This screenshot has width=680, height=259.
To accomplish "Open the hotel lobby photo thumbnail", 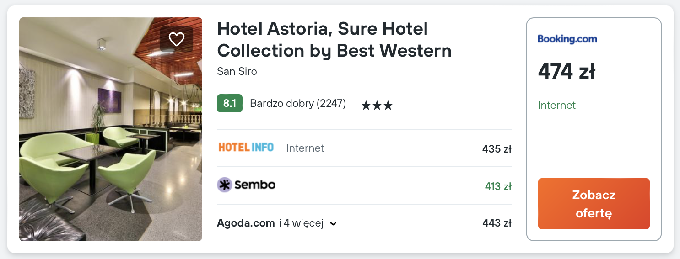I will [x=110, y=129].
